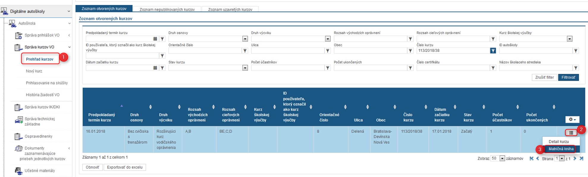Viewport: 588px width, 177px height.
Task: Open calendar for Predpokladaný termín kurzu
Action: [155, 39]
